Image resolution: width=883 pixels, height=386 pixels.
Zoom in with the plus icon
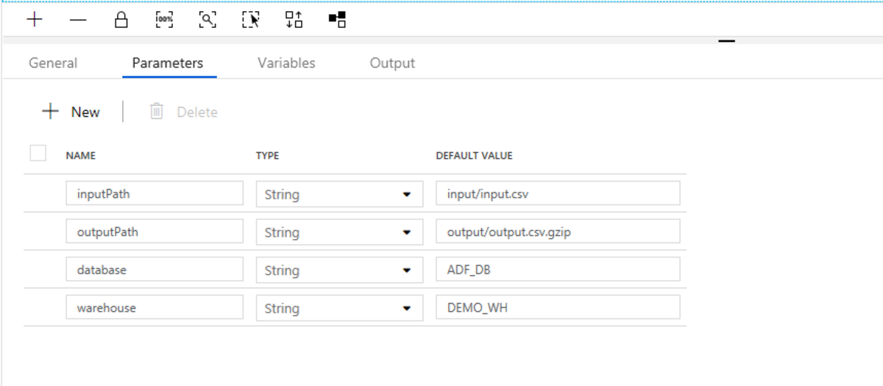[35, 20]
